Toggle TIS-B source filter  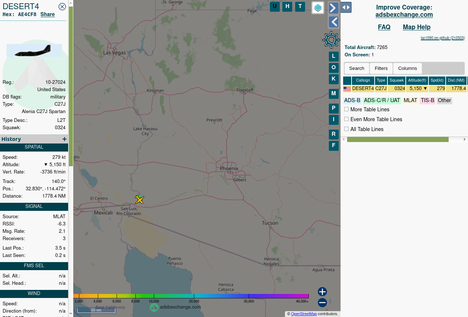427,100
